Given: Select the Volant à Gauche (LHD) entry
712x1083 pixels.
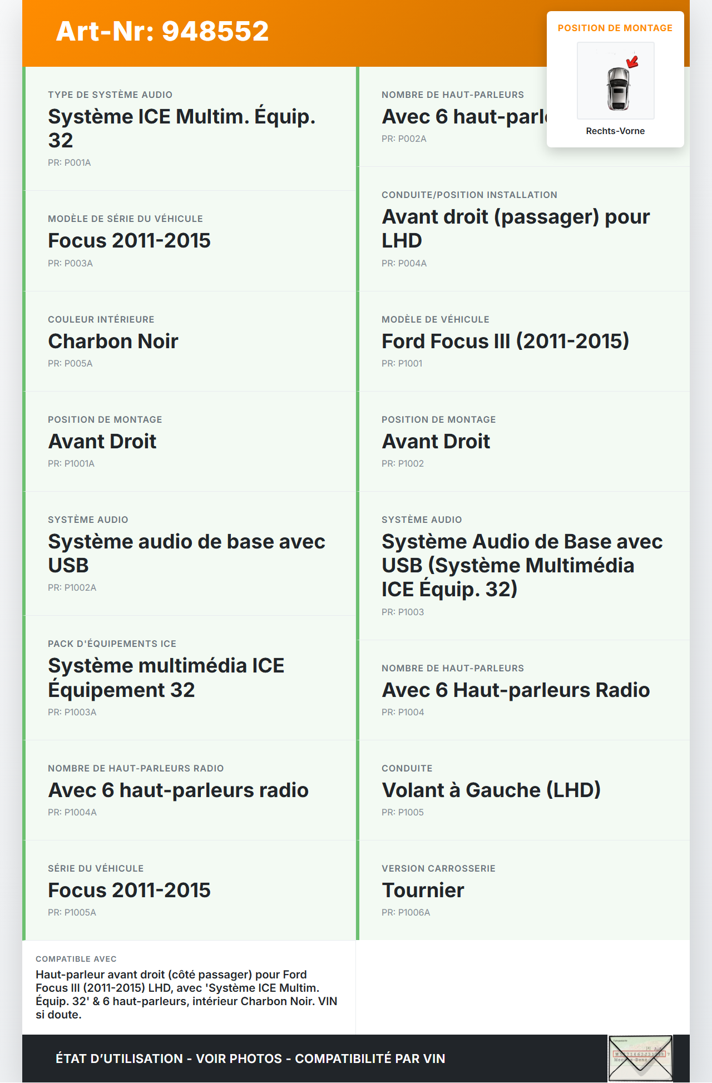Looking at the screenshot, I should (491, 790).
